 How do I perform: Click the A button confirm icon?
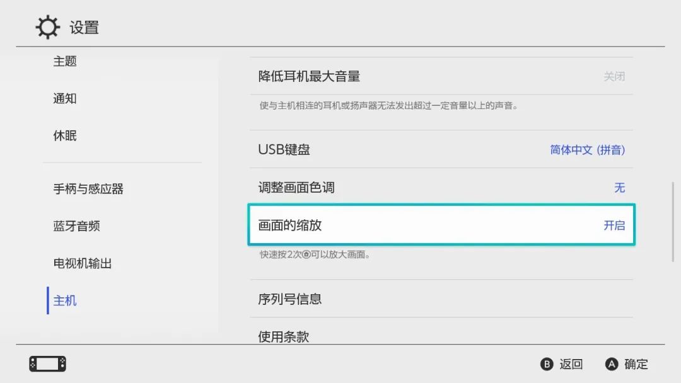610,364
